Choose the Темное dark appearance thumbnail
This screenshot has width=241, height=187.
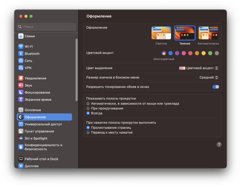click(185, 33)
